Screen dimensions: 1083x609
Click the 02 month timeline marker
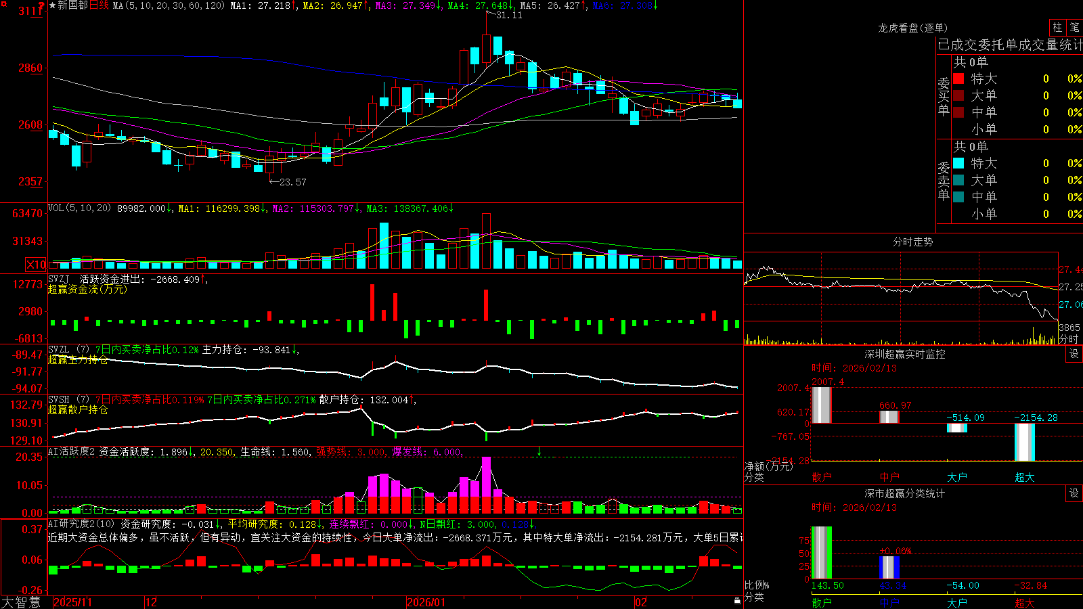pyautogui.click(x=641, y=602)
